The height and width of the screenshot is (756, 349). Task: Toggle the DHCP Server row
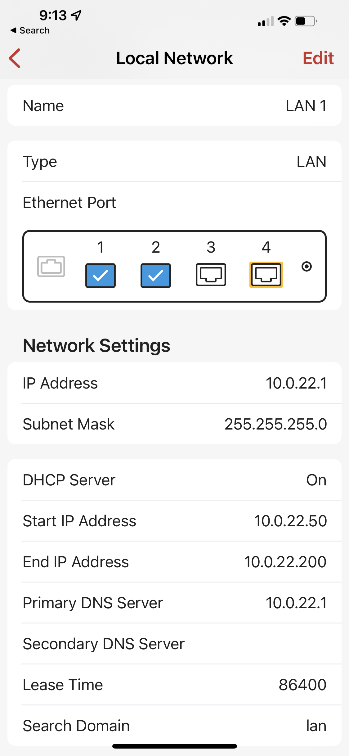pos(174,480)
